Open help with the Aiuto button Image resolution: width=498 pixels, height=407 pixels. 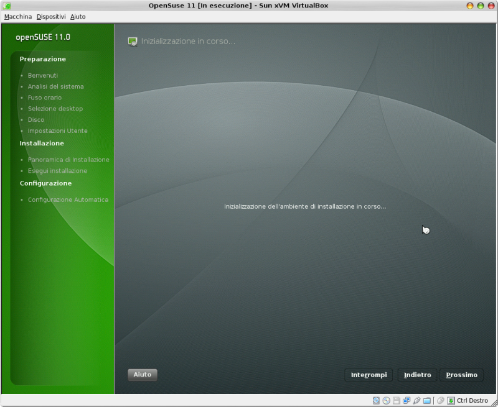point(142,374)
